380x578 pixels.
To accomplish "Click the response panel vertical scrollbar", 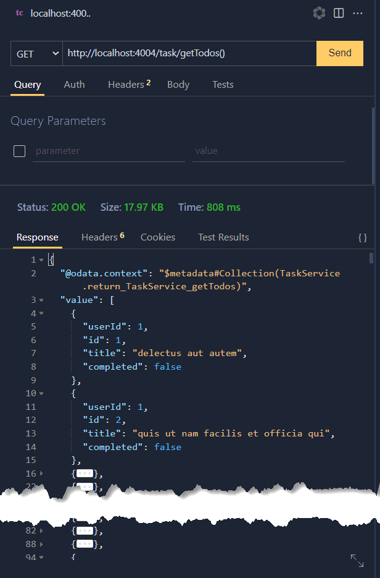I will pyautogui.click(x=371, y=258).
